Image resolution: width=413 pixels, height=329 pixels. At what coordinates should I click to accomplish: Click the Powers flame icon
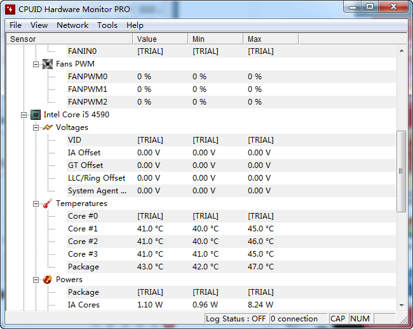[x=48, y=280]
